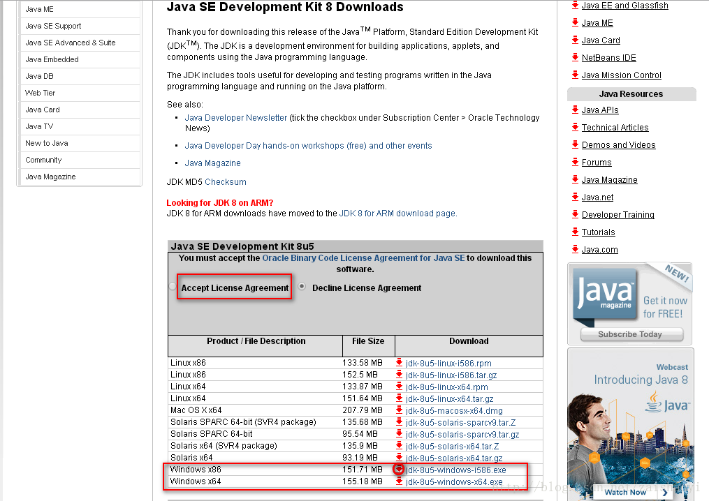Click red arrow icon next to NetBeans IDE
709x501 pixels.
pos(575,57)
